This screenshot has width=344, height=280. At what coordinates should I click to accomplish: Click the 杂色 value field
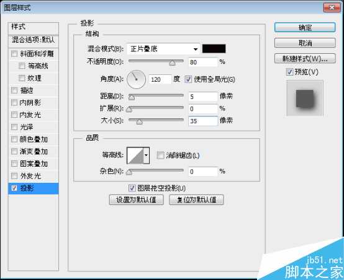coord(203,172)
